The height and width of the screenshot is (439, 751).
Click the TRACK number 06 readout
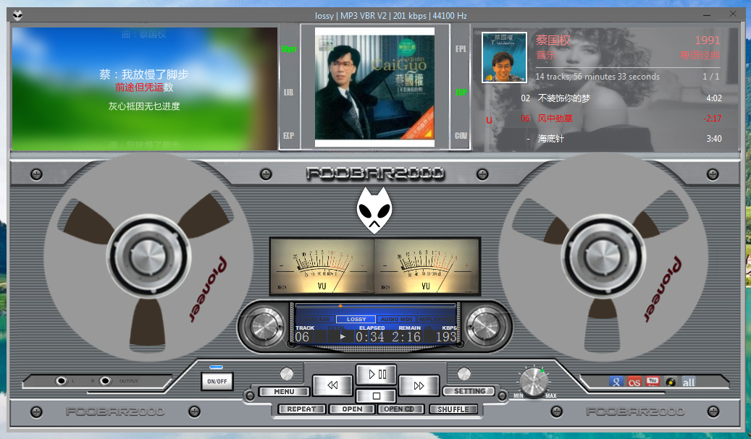coord(302,336)
